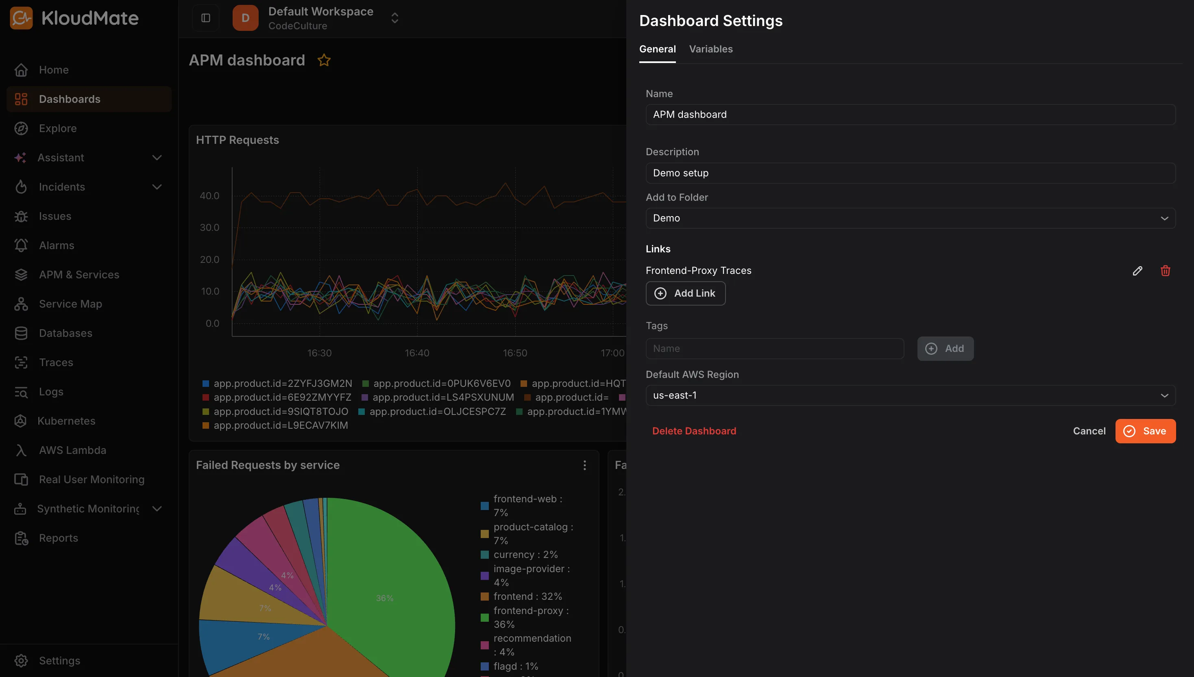Open Service Map from sidebar
The height and width of the screenshot is (677, 1194).
tap(89, 304)
